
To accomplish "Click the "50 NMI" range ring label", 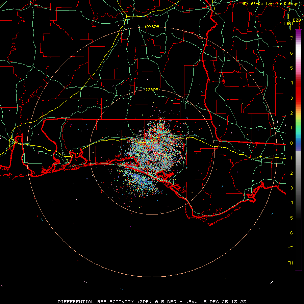I will coord(152,89).
